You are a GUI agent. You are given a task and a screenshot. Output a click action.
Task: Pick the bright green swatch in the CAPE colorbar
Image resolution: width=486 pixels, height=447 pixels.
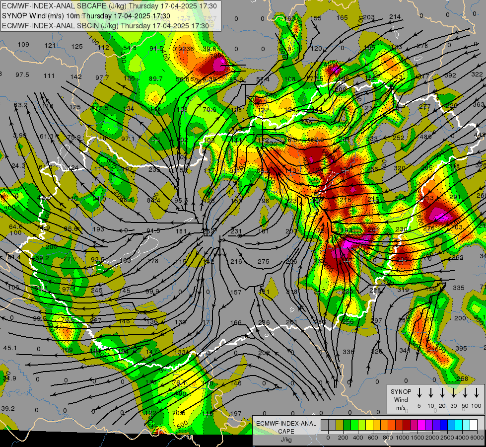click(354, 425)
